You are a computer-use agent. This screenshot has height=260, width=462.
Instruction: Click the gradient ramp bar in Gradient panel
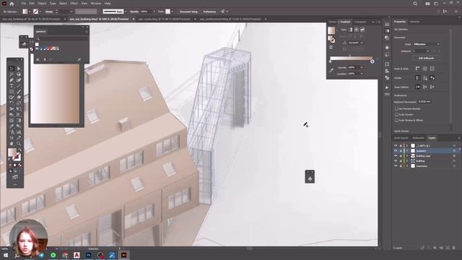[351, 58]
